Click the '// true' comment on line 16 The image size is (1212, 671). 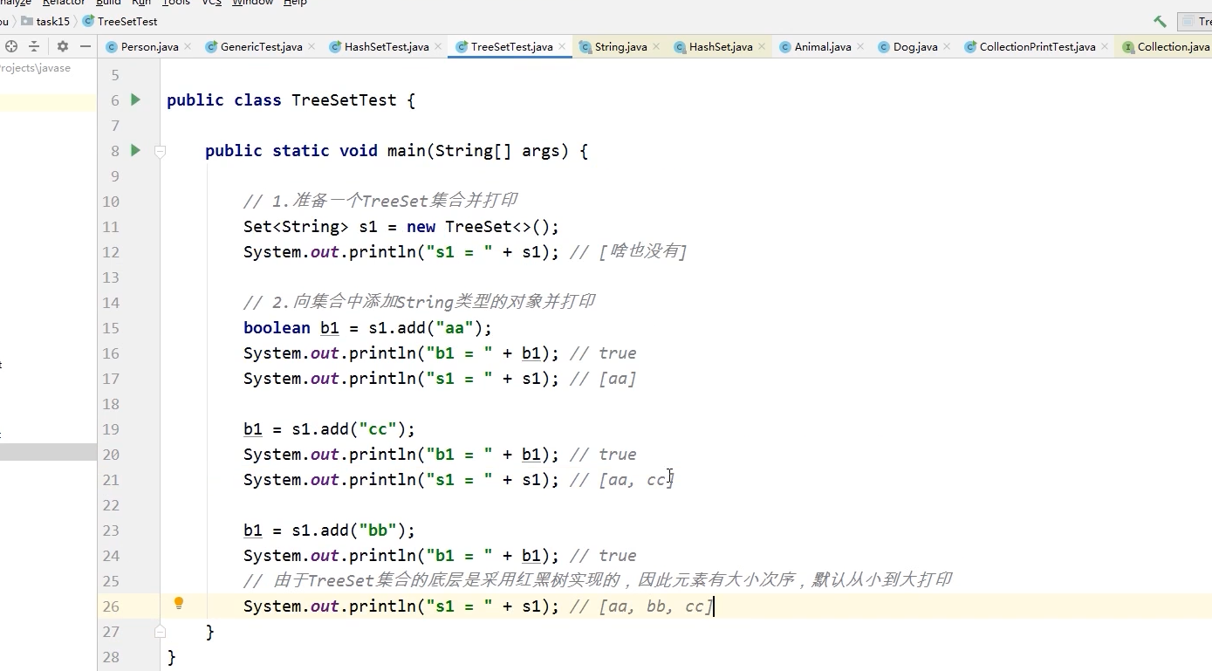(603, 353)
